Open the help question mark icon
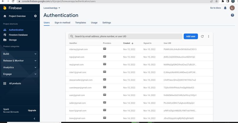 point(232,15)
